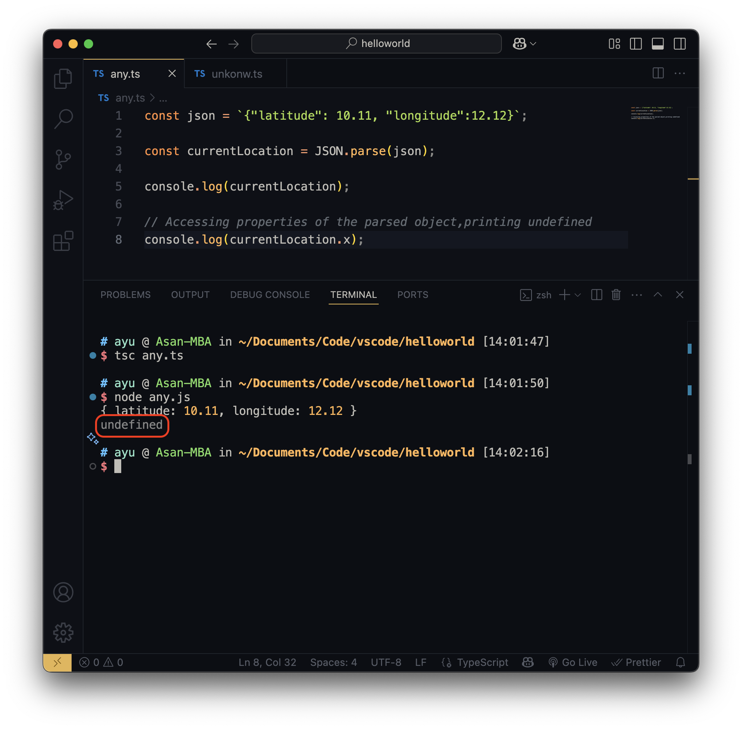Switch to the unkonw.ts editor tab
Viewport: 742px width, 729px height.
pyautogui.click(x=236, y=74)
